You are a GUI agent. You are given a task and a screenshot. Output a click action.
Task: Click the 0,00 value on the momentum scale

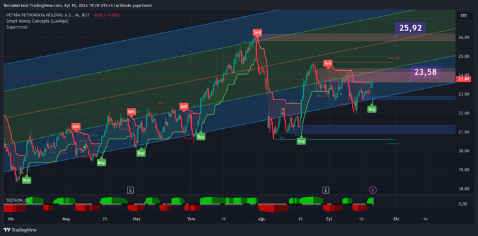pyautogui.click(x=464, y=203)
